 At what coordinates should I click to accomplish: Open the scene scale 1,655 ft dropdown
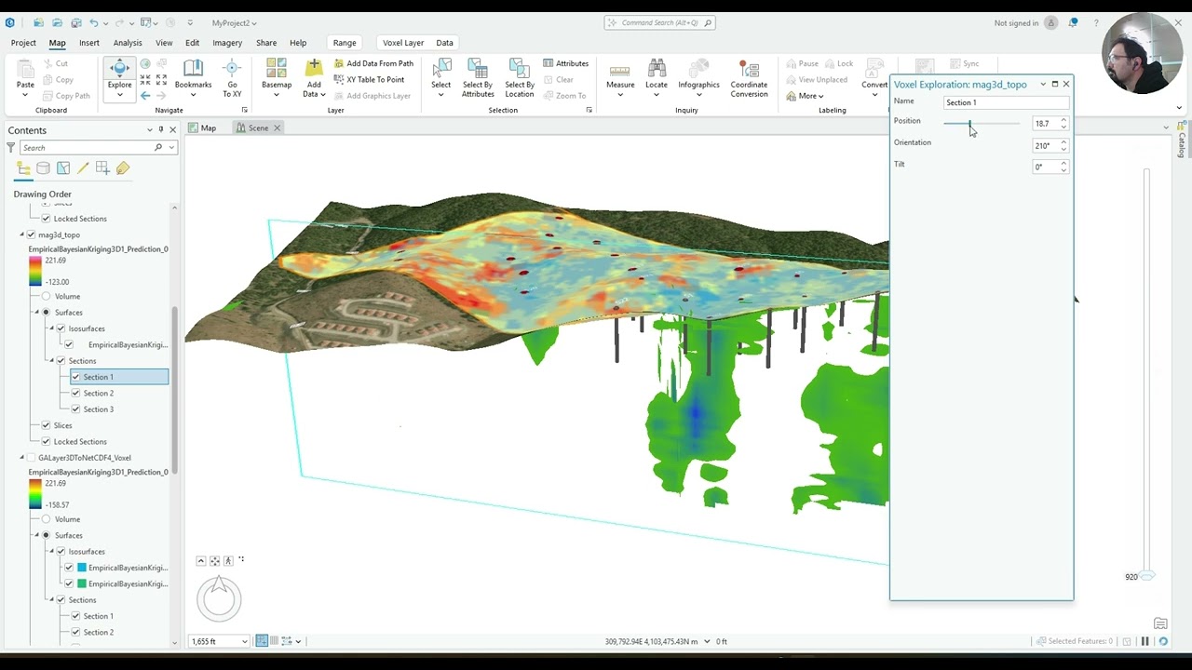click(244, 641)
